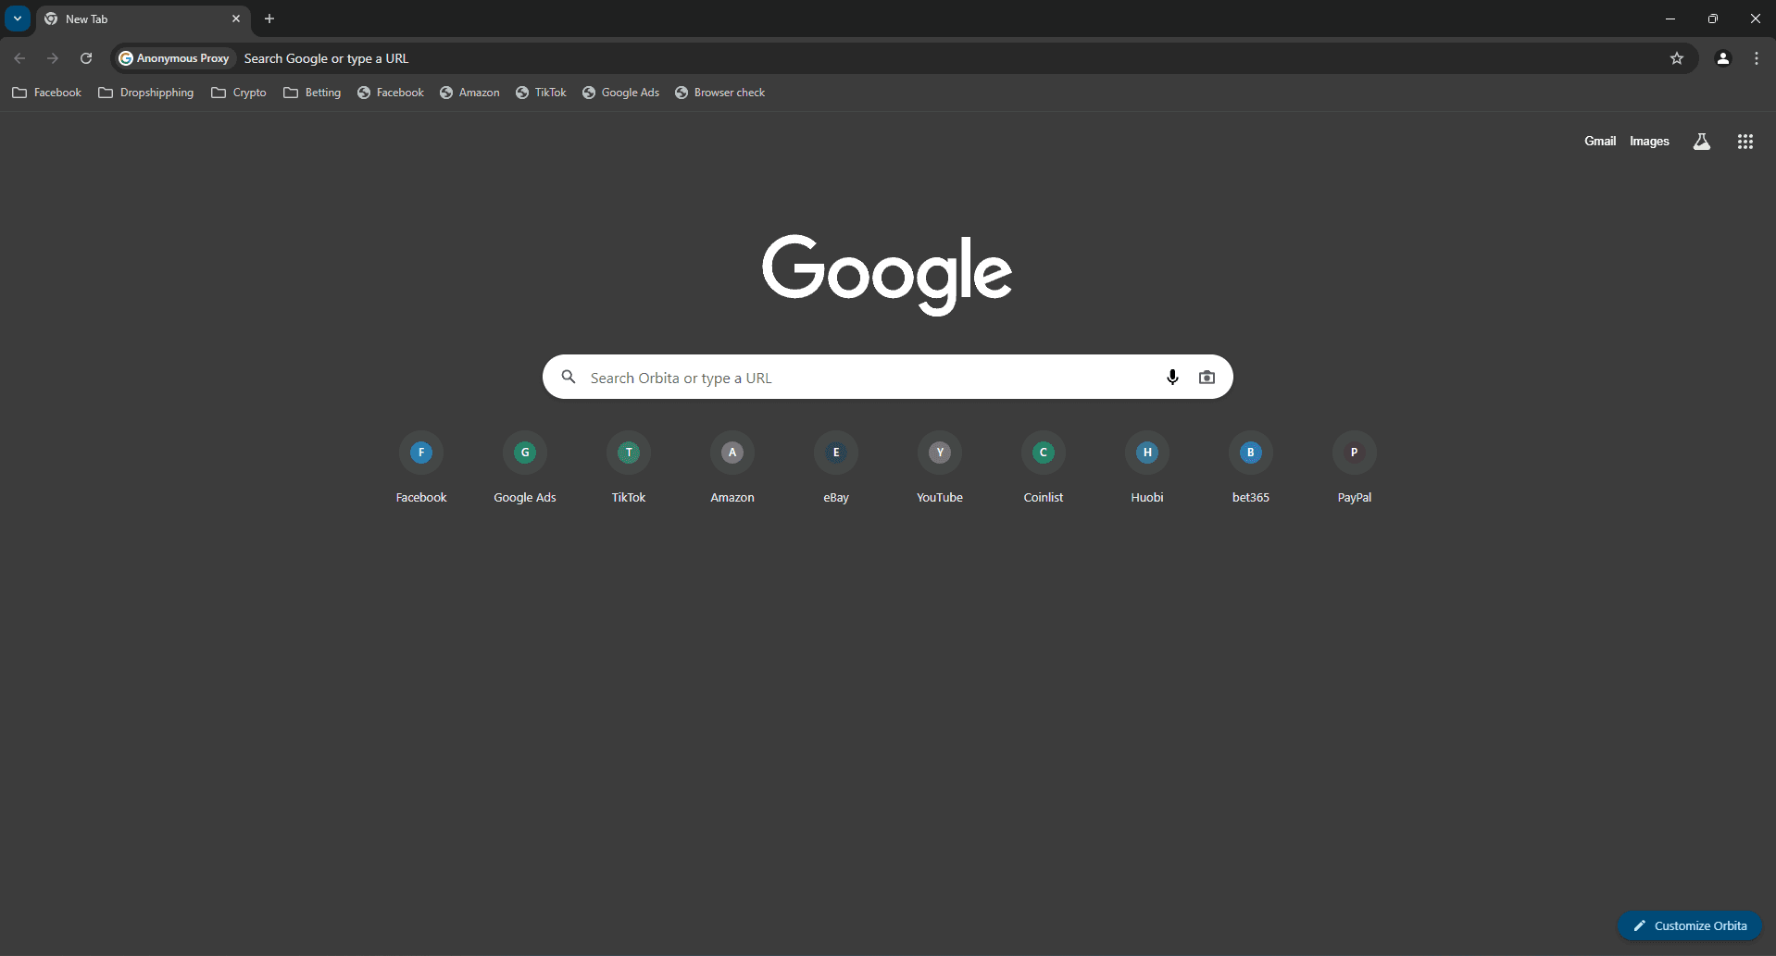Open the Gmail link
Screen dimensions: 1776x956
pyautogui.click(x=1599, y=141)
